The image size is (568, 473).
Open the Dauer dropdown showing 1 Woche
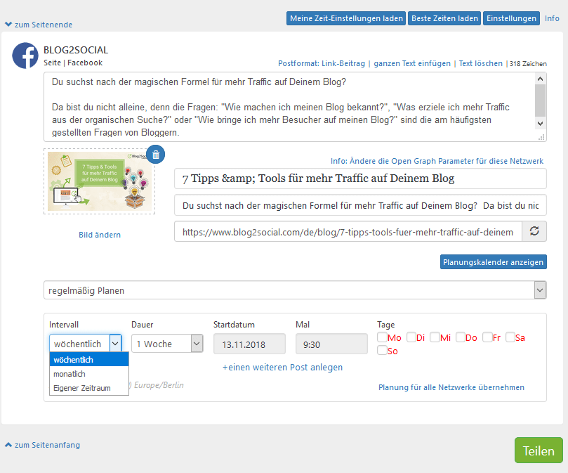(x=167, y=343)
